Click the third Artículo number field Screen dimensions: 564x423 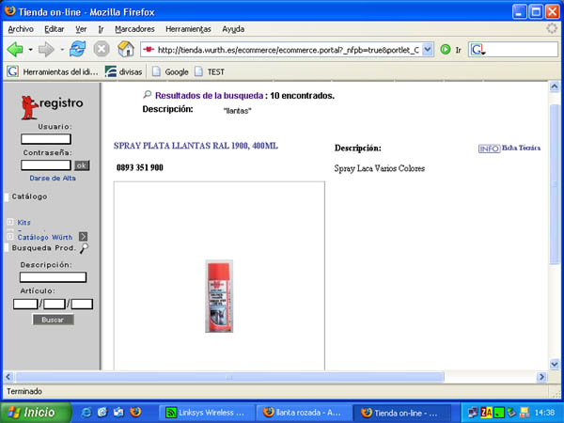(x=82, y=304)
